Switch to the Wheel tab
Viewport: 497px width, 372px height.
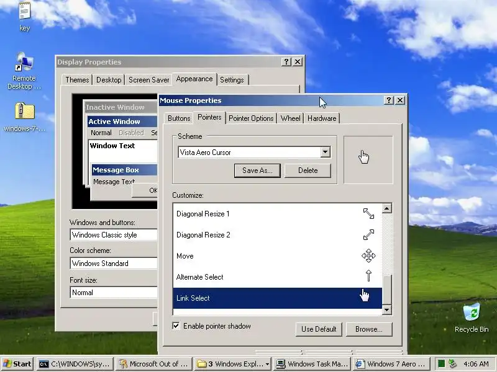coord(290,118)
